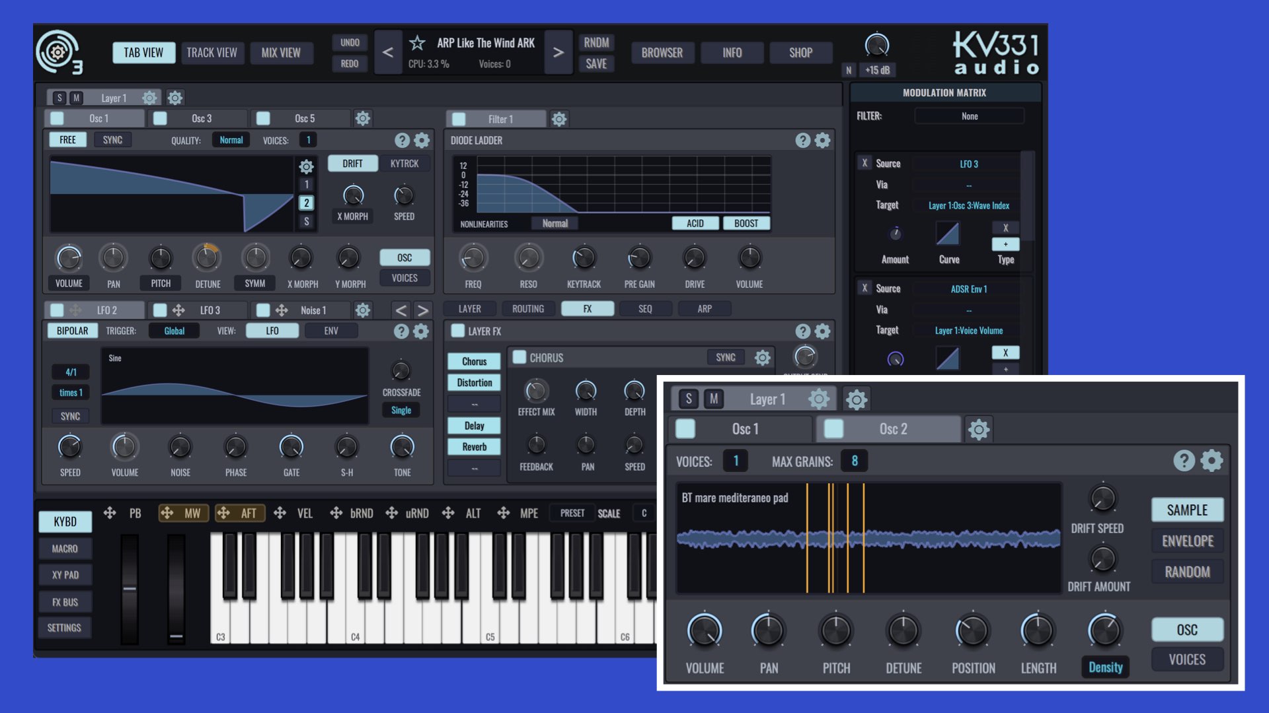Select the ARP tab
Screen dimensions: 1269x713
pyautogui.click(x=704, y=308)
